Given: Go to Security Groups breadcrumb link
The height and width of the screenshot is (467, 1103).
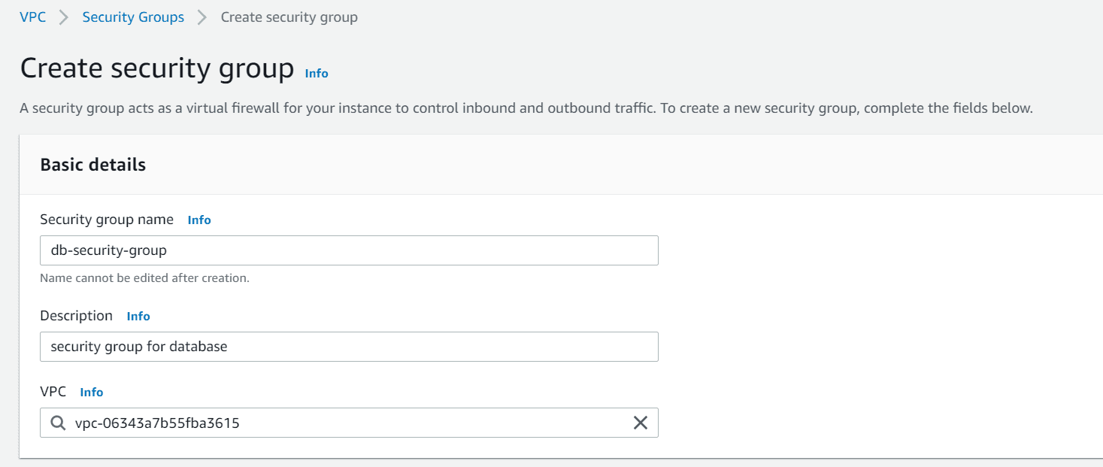Looking at the screenshot, I should tap(133, 17).
